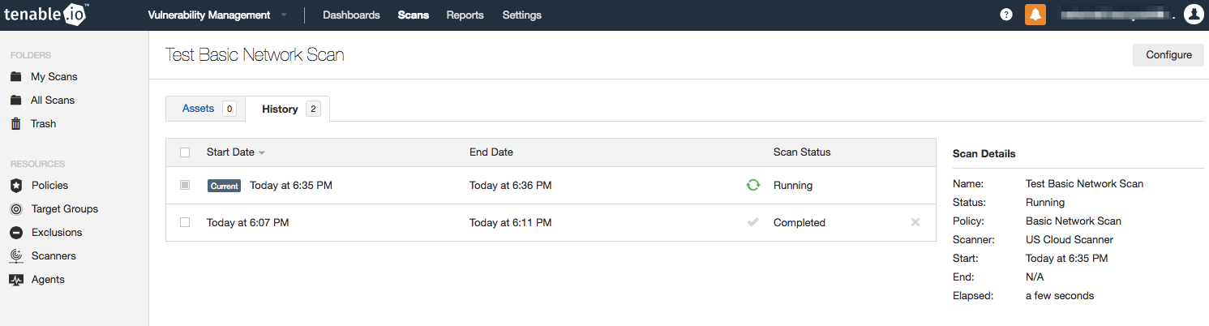Click the Target Groups bullseye icon
1209x326 pixels.
[15, 209]
